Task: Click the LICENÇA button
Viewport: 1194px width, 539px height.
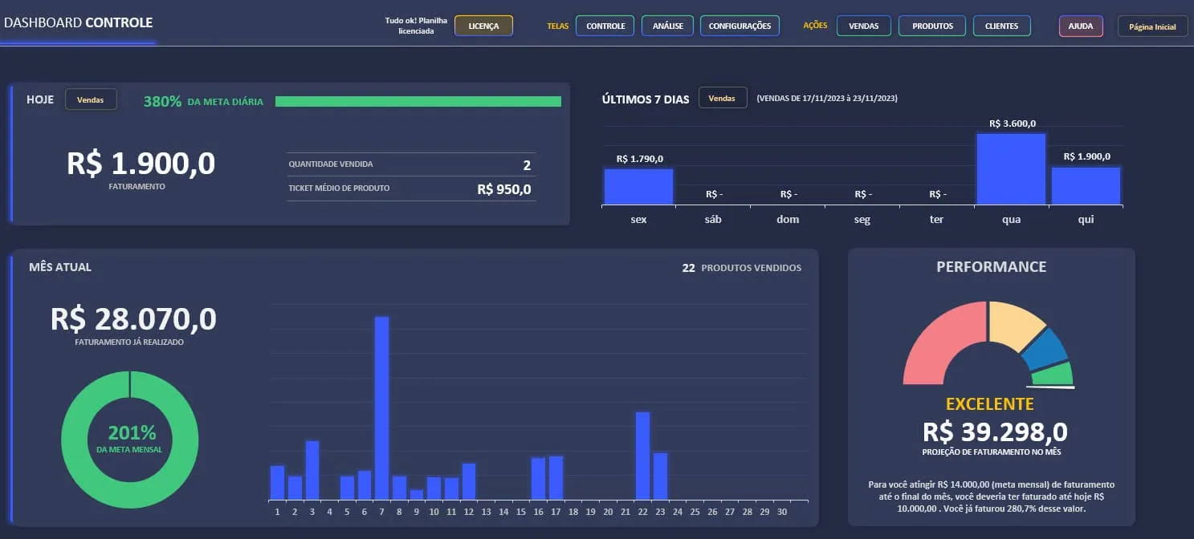Action: click(x=483, y=26)
